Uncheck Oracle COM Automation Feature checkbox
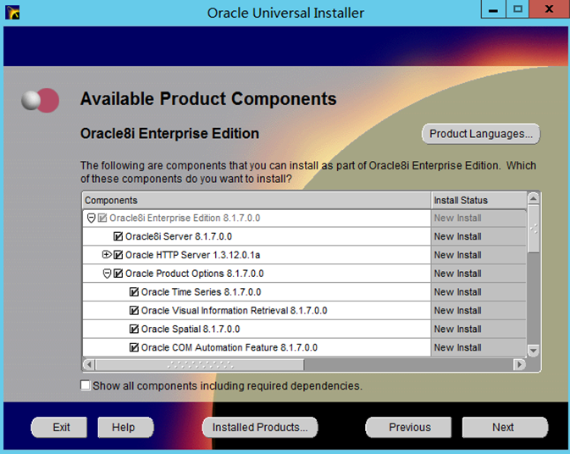This screenshot has width=570, height=454. point(134,347)
